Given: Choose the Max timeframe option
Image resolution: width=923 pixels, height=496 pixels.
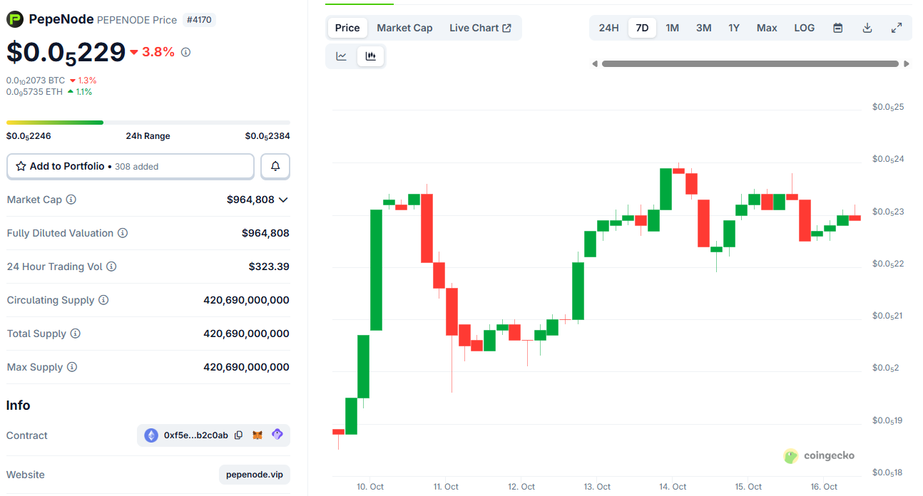Looking at the screenshot, I should click(767, 27).
